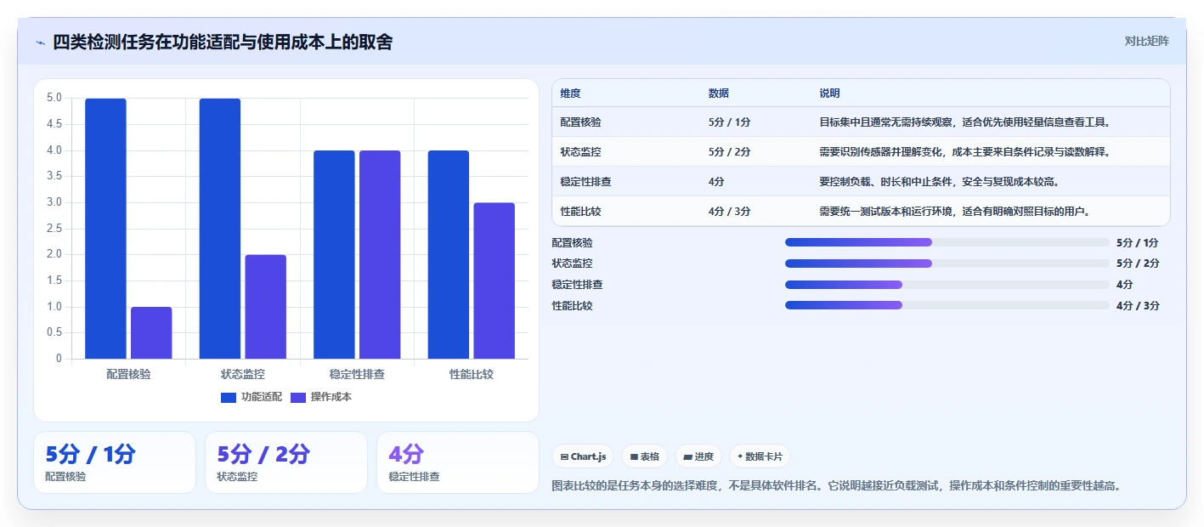Click the 功能适配 bar for 性能比较
The width and height of the screenshot is (1204, 527).
449,255
